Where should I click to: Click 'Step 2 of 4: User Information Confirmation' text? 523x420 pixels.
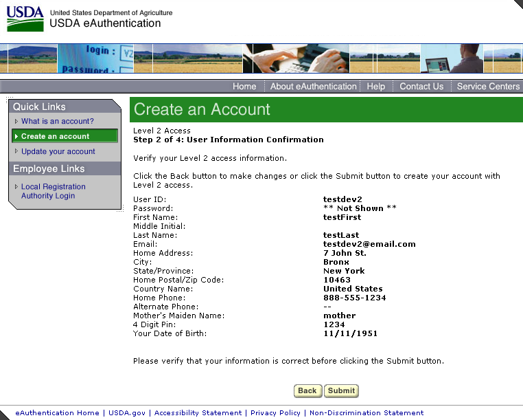(x=229, y=140)
